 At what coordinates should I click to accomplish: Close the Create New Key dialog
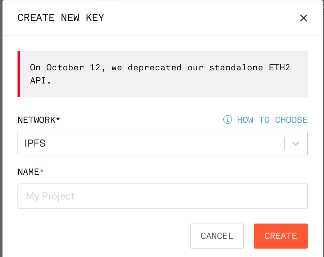pyautogui.click(x=304, y=18)
